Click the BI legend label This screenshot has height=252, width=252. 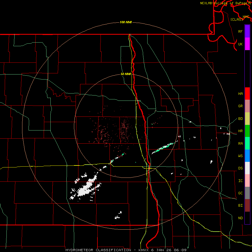click(240, 206)
